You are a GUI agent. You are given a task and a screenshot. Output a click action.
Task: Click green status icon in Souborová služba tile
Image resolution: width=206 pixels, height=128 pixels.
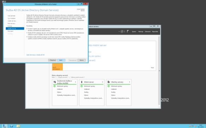(x=55, y=86)
